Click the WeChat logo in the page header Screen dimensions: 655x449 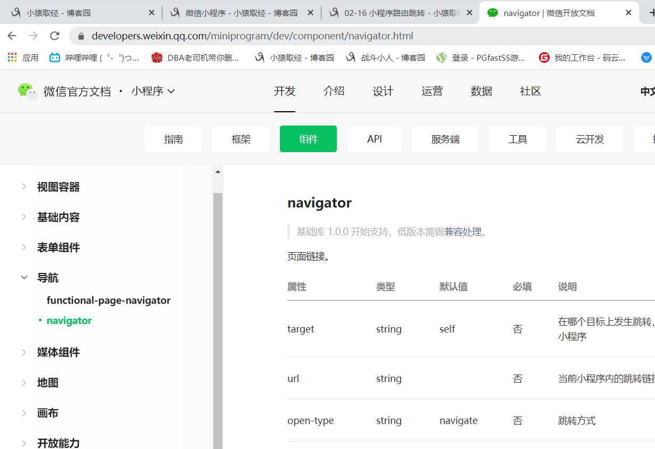coord(27,91)
